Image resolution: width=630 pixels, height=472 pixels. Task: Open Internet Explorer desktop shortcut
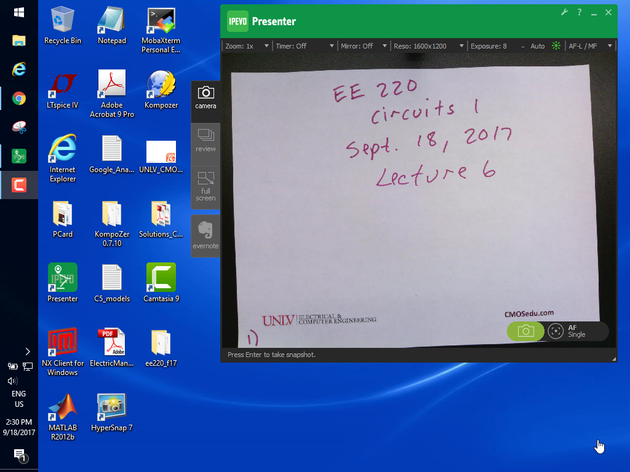[63, 159]
